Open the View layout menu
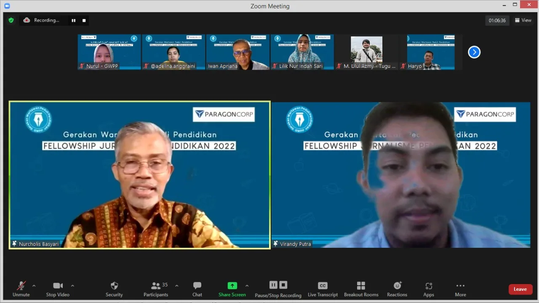The height and width of the screenshot is (303, 539). 523,20
